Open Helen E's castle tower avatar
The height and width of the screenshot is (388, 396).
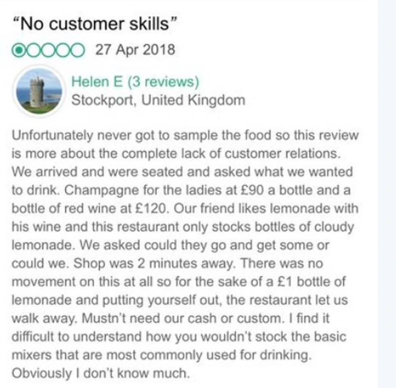[39, 91]
